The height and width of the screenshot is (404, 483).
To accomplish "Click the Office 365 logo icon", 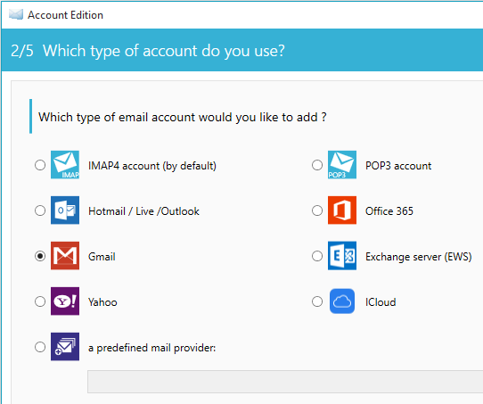I will 342,210.
